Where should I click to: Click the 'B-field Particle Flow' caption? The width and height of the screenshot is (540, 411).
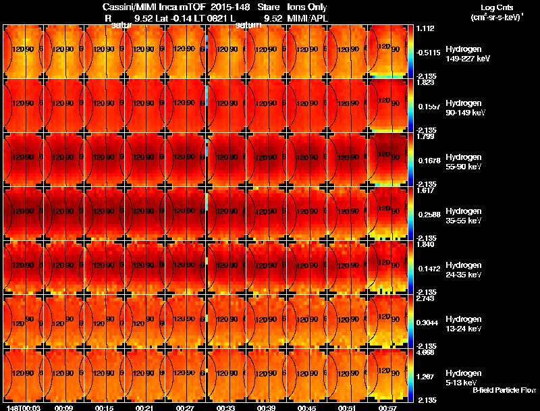coord(504,390)
